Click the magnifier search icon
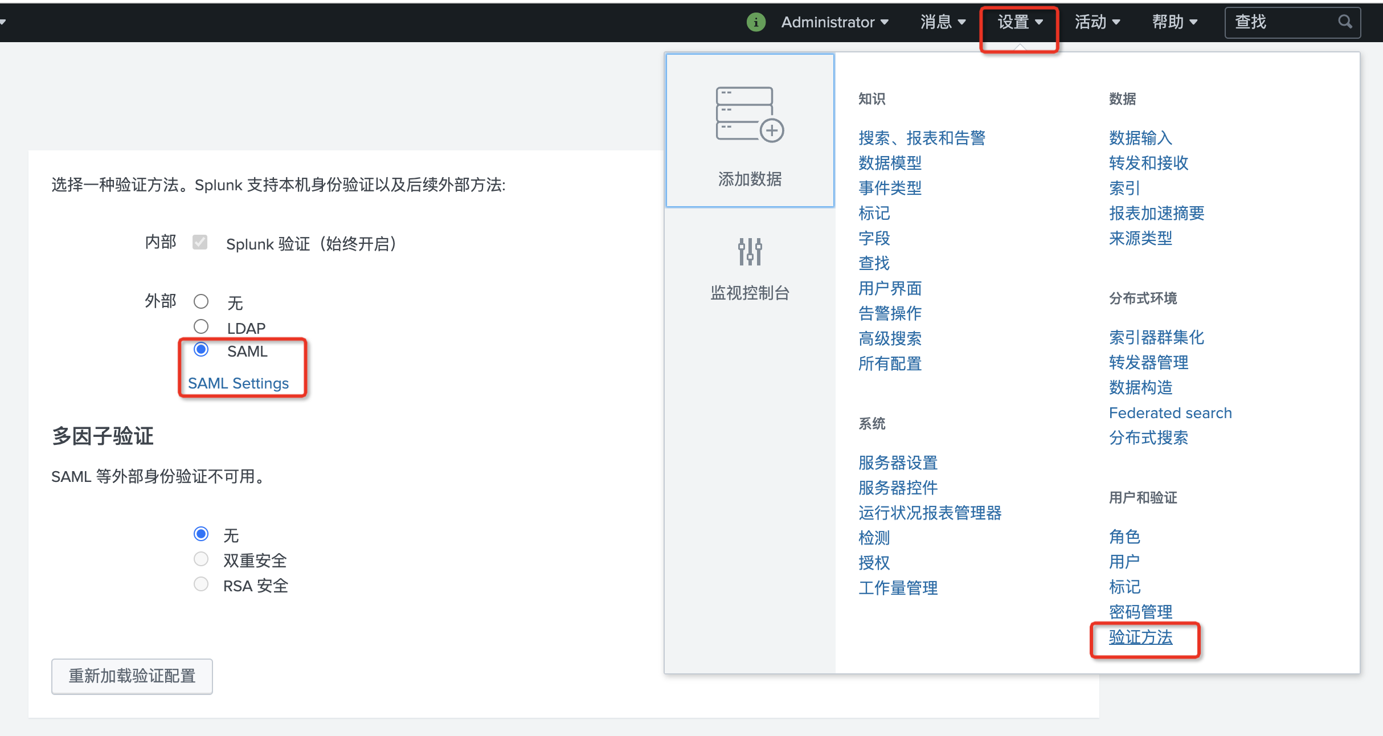Image resolution: width=1383 pixels, height=736 pixels. (1345, 22)
